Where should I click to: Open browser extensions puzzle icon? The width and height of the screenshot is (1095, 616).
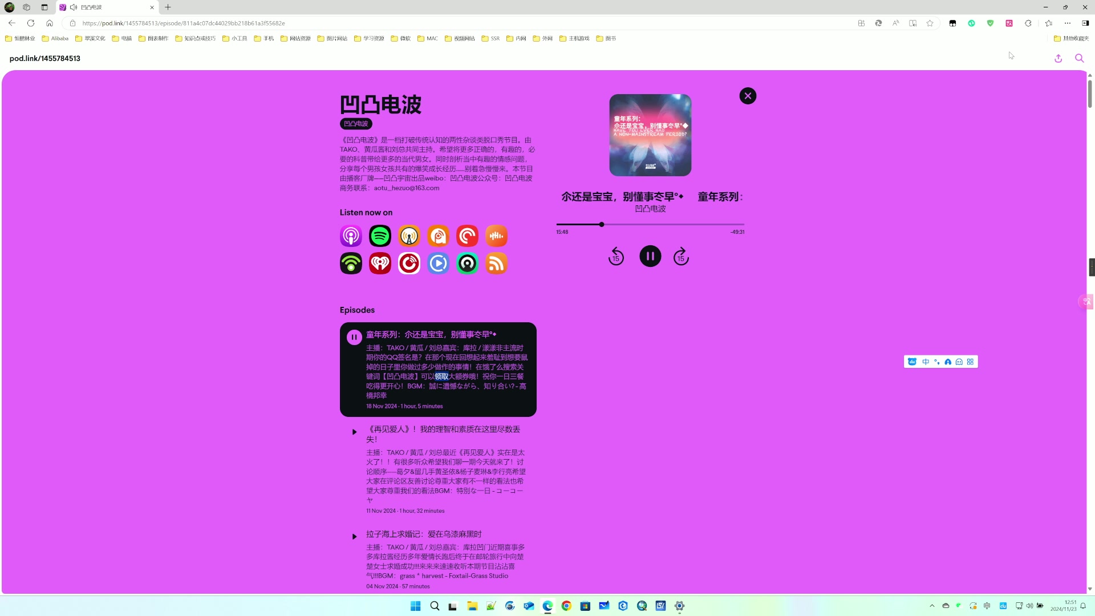(x=1028, y=23)
